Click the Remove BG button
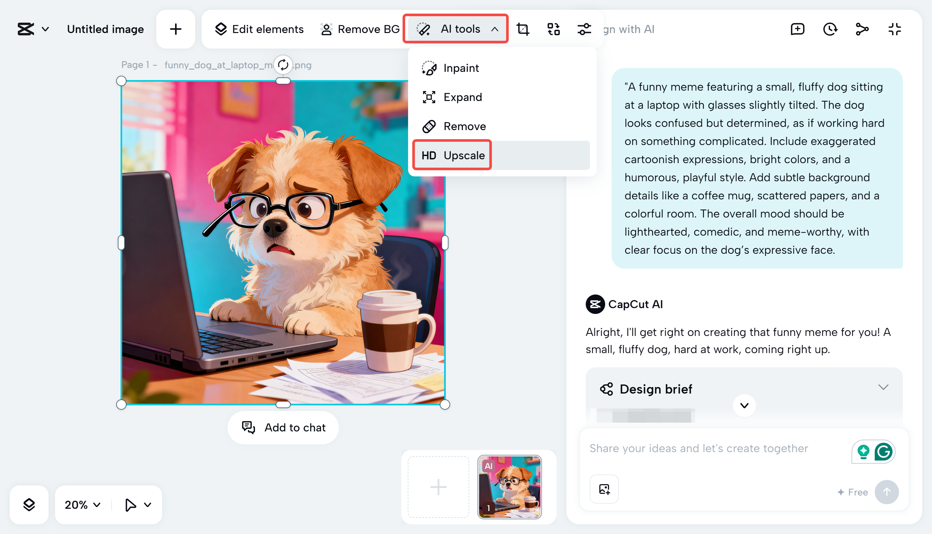 (360, 29)
